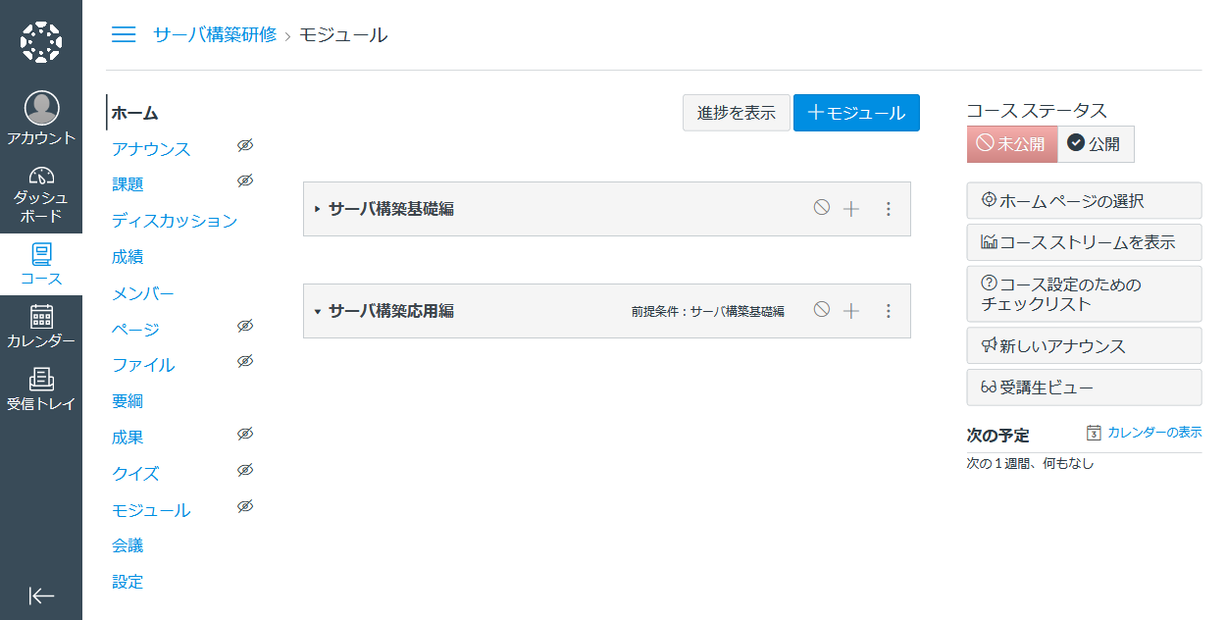Publish the サーバ構築応用編 module icon

coord(822,310)
